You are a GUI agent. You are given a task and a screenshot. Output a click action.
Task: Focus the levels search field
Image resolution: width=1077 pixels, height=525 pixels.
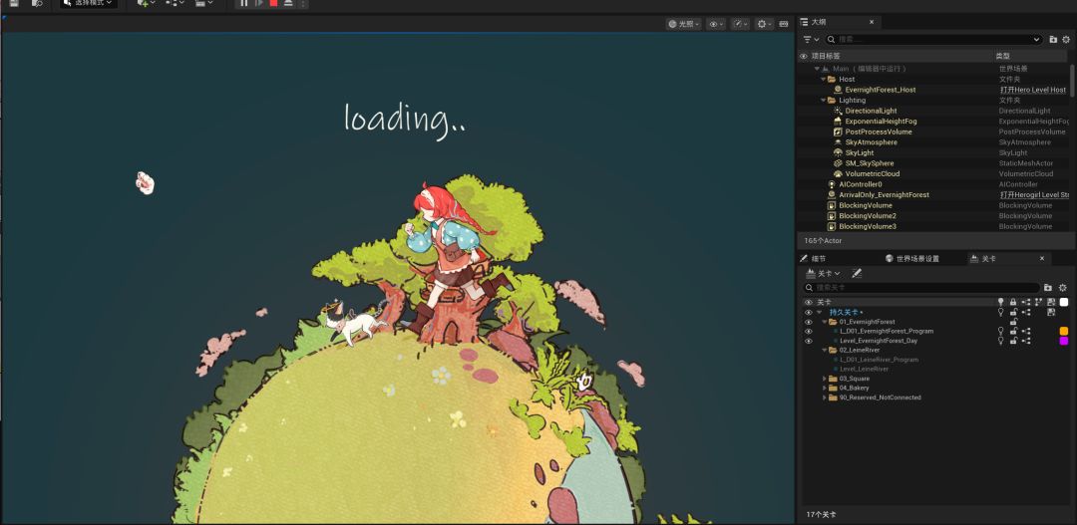pyautogui.click(x=921, y=288)
